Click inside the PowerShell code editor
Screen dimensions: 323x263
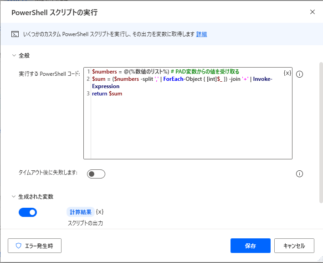coord(188,113)
